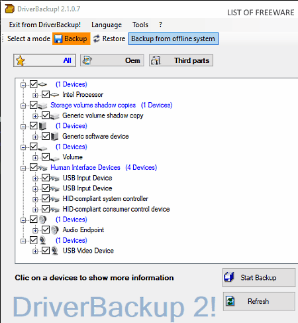298x323 pixels.
Task: Switch to Restore mode
Action: [109, 38]
